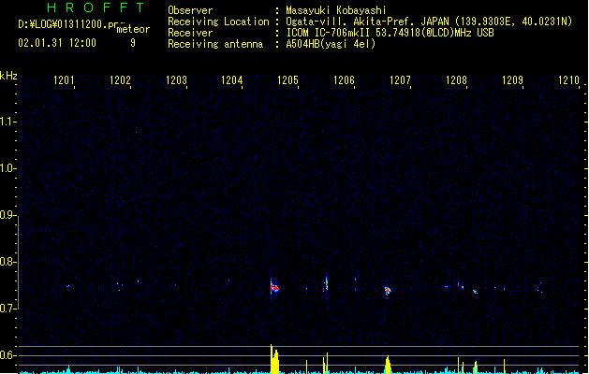Click the tallest yellow intensity peak before 1205

[272, 358]
